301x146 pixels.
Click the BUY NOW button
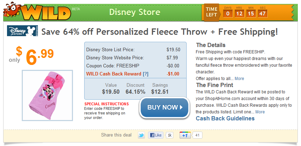(165, 107)
